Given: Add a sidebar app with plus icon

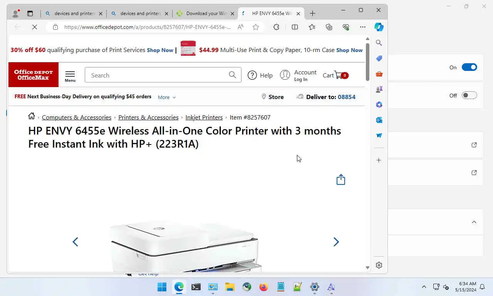Looking at the screenshot, I should coord(379,160).
